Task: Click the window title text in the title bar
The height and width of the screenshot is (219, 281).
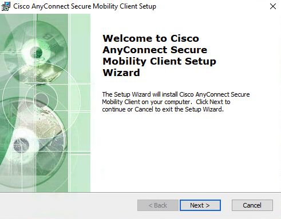Action: [x=85, y=6]
